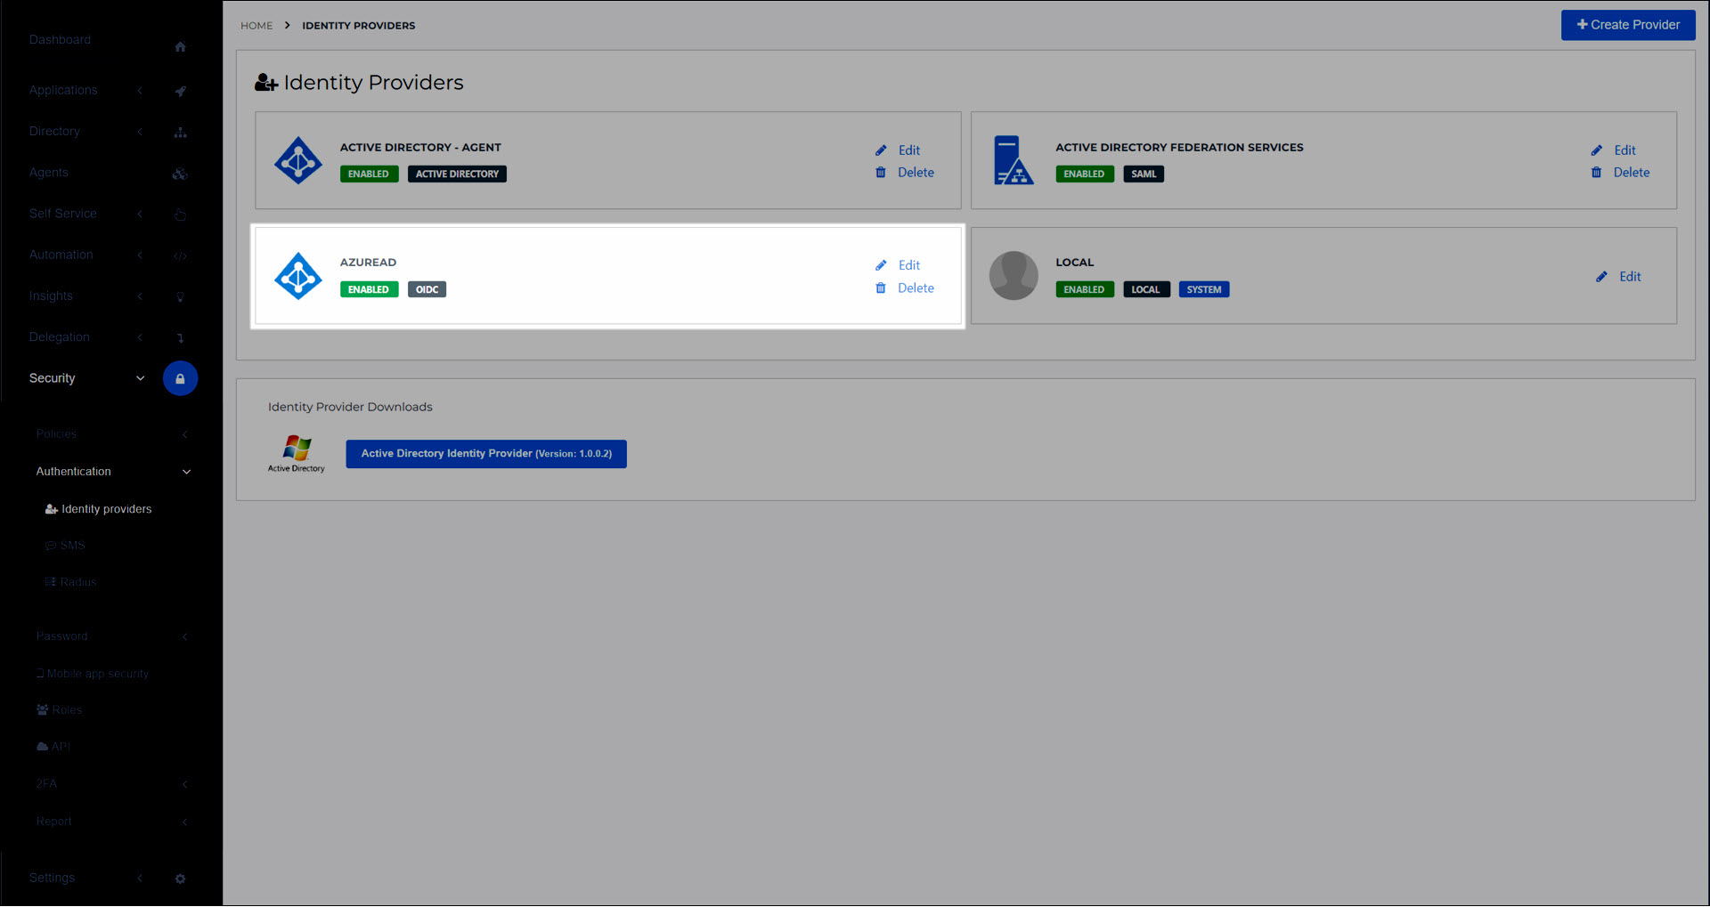
Task: Select Identity providers in the sidebar
Action: click(98, 509)
